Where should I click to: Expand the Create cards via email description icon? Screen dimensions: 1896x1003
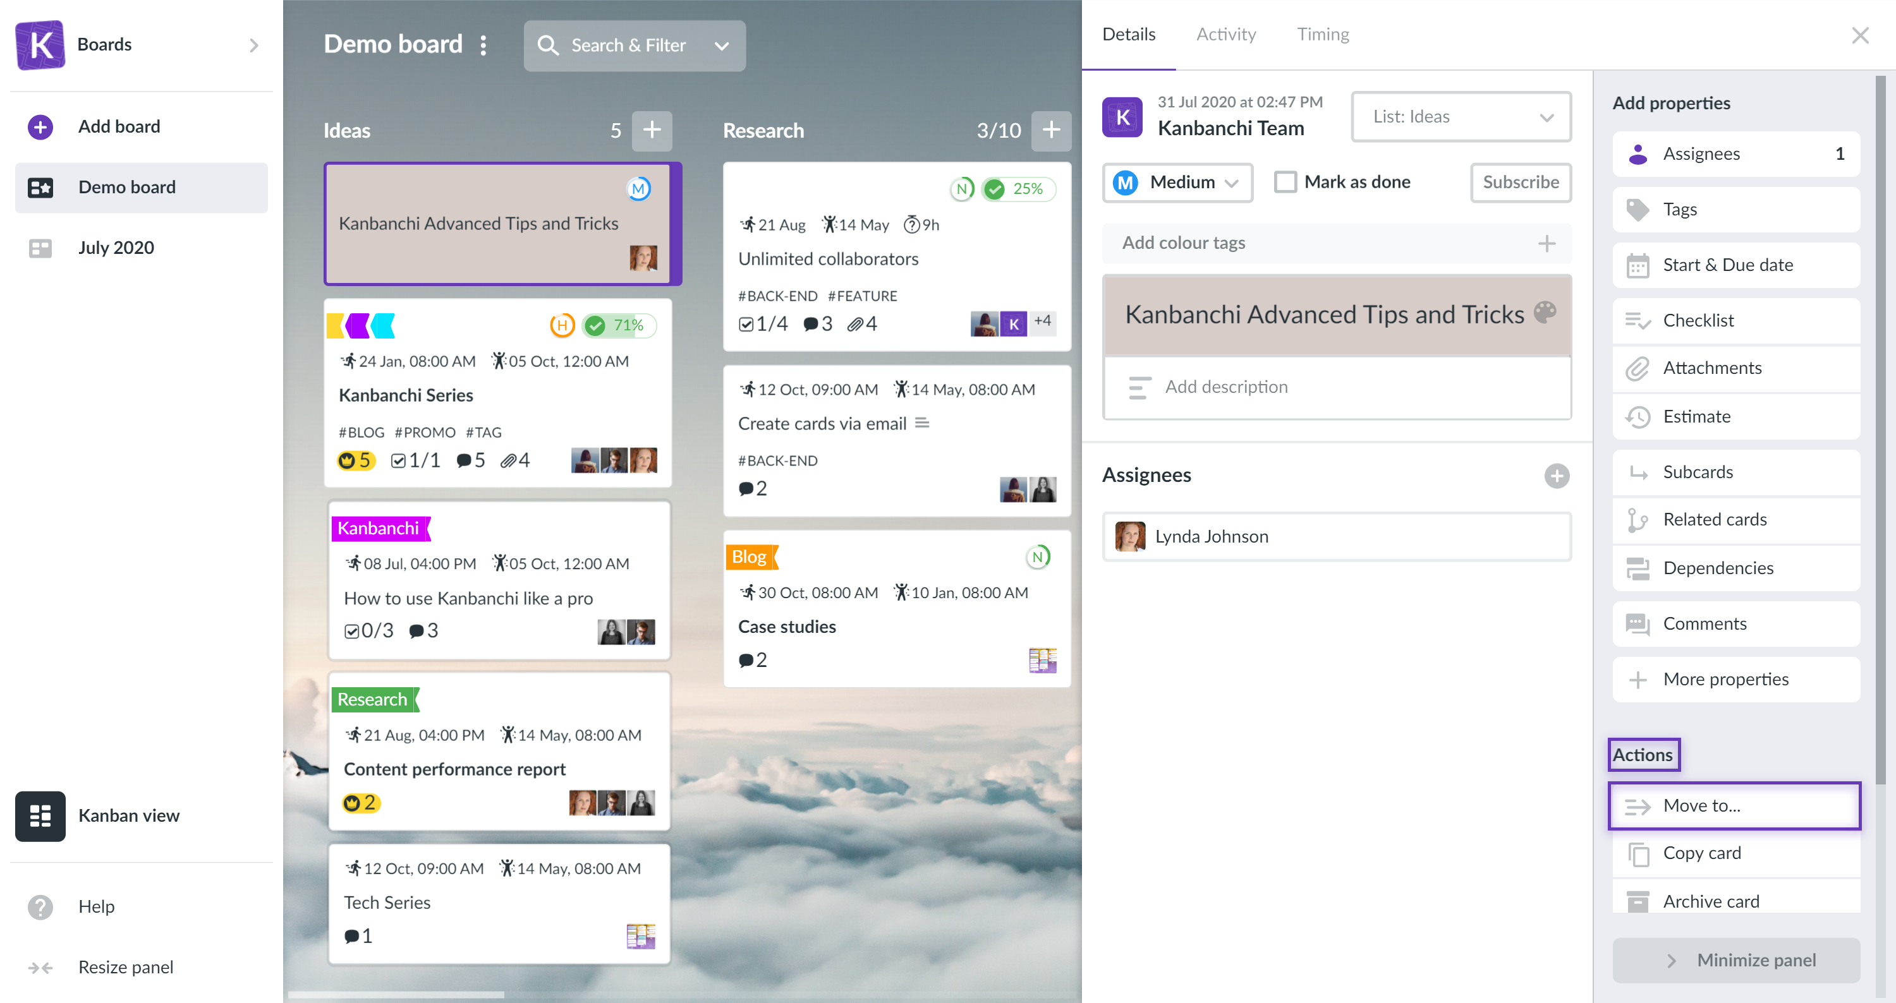921,423
